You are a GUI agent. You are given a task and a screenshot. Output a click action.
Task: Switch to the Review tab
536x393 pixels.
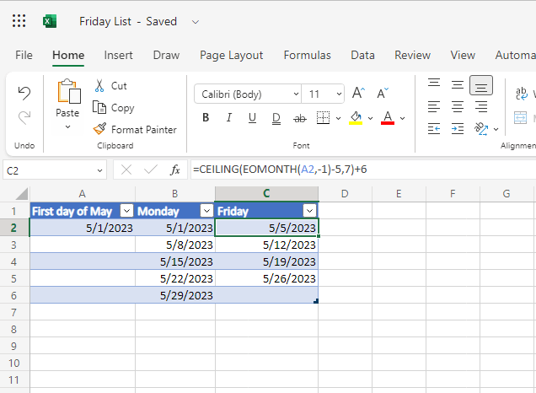(x=413, y=55)
